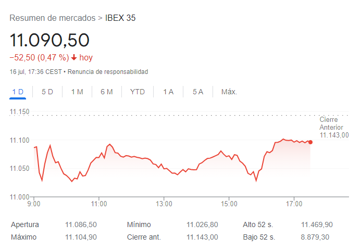
Task: Show the 1 M chart range
Action: 77,92
